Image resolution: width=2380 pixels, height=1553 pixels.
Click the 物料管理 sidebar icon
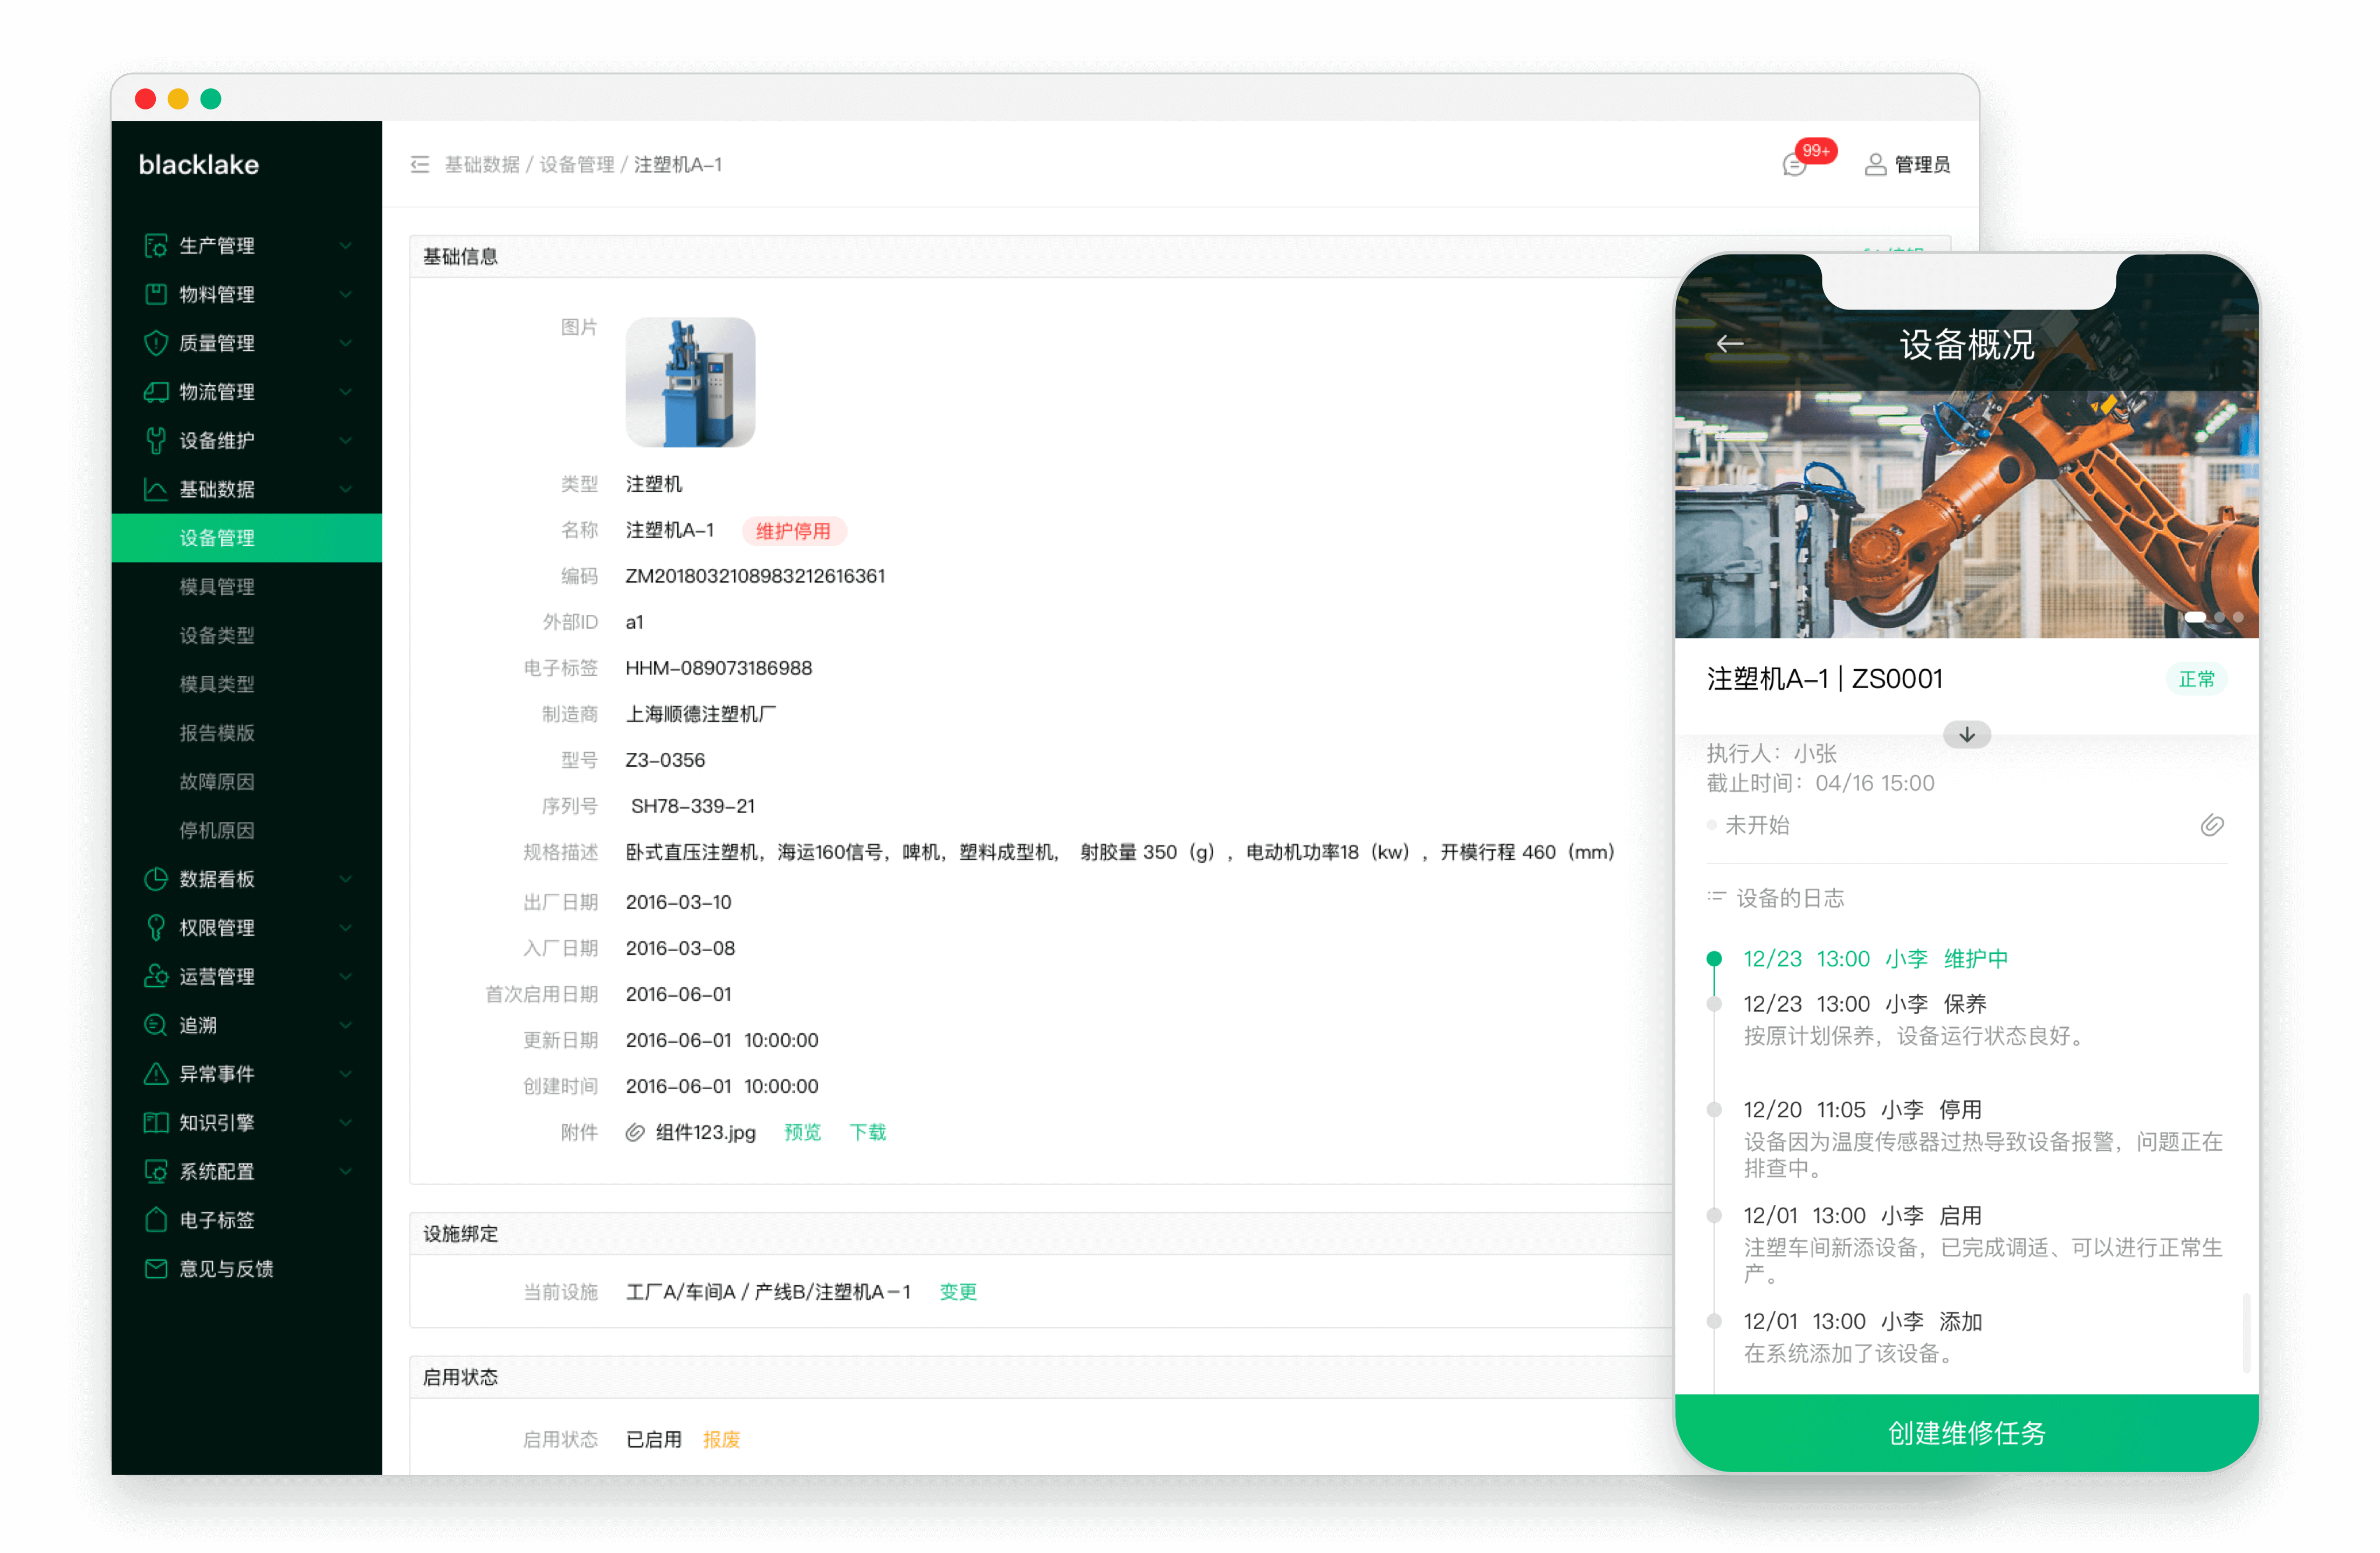[156, 294]
